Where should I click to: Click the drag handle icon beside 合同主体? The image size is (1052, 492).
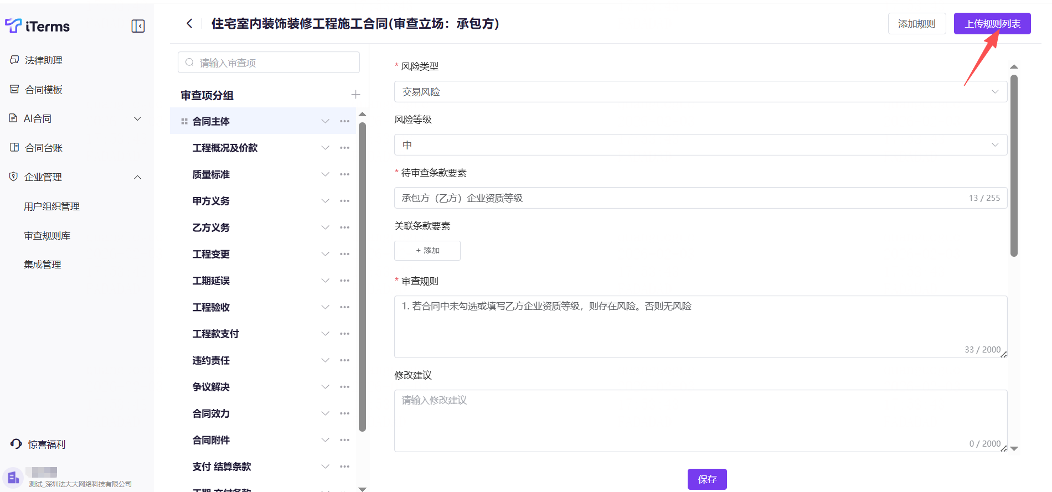click(184, 121)
